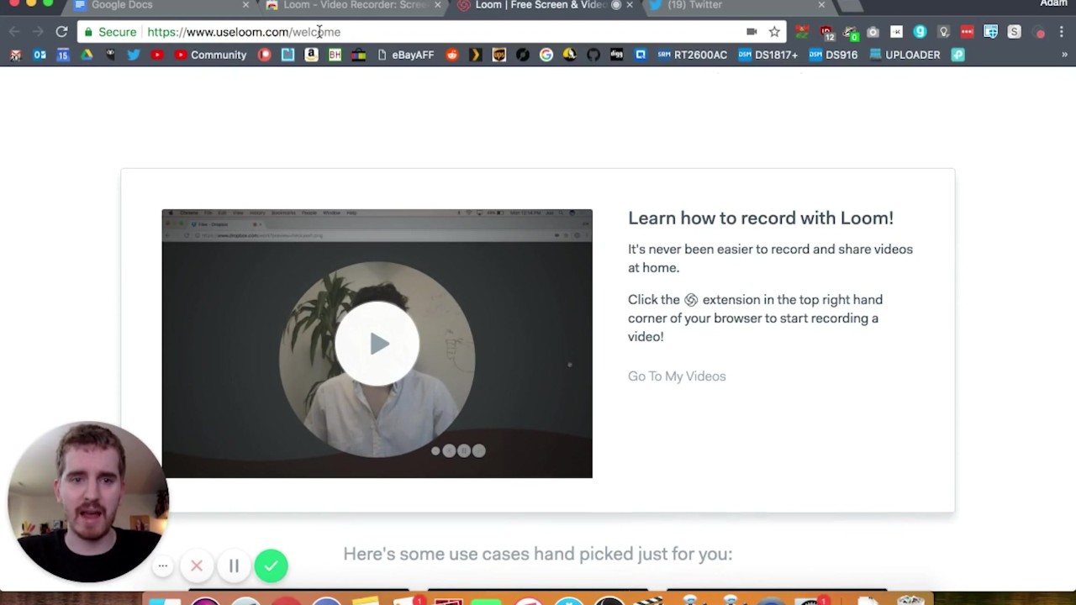Open the Digg bookmark
1076x605 pixels.
(x=617, y=55)
